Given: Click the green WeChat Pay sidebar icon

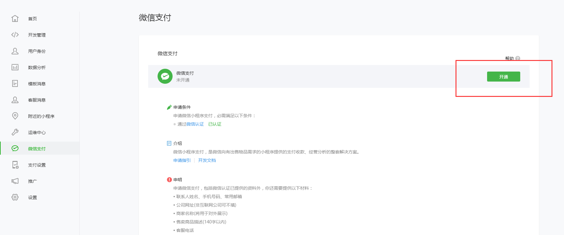Looking at the screenshot, I should [15, 148].
